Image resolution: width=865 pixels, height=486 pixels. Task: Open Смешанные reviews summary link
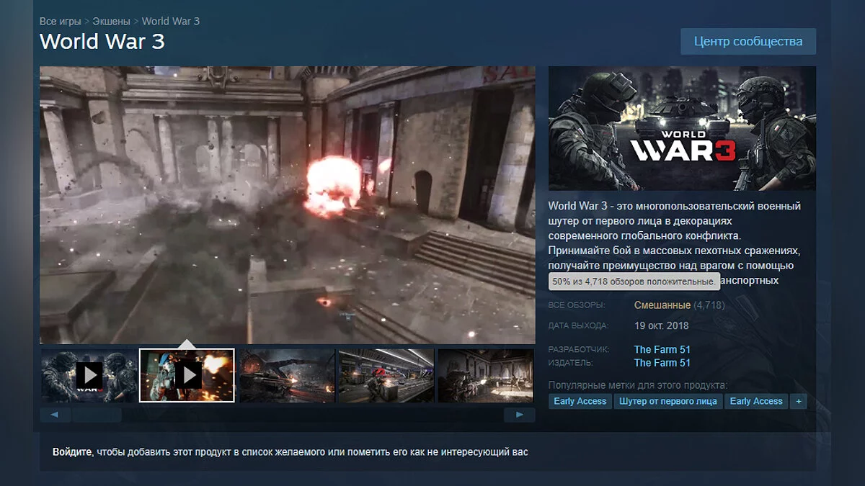(x=662, y=305)
